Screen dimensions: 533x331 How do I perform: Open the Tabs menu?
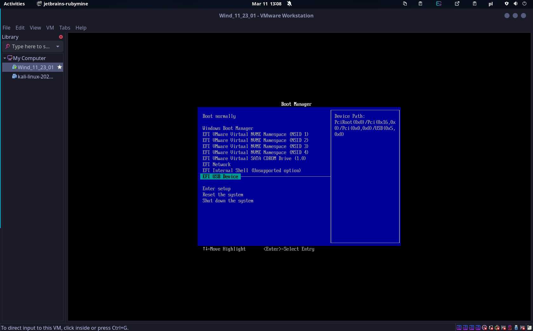click(65, 28)
